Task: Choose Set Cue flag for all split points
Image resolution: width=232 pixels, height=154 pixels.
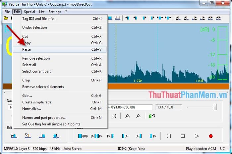Action: [x=60, y=124]
